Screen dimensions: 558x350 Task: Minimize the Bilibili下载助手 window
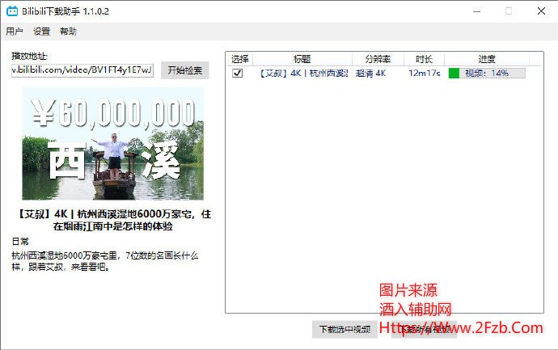[x=476, y=11]
